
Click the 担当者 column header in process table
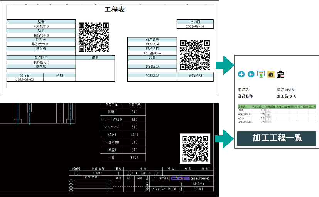coord(294,106)
